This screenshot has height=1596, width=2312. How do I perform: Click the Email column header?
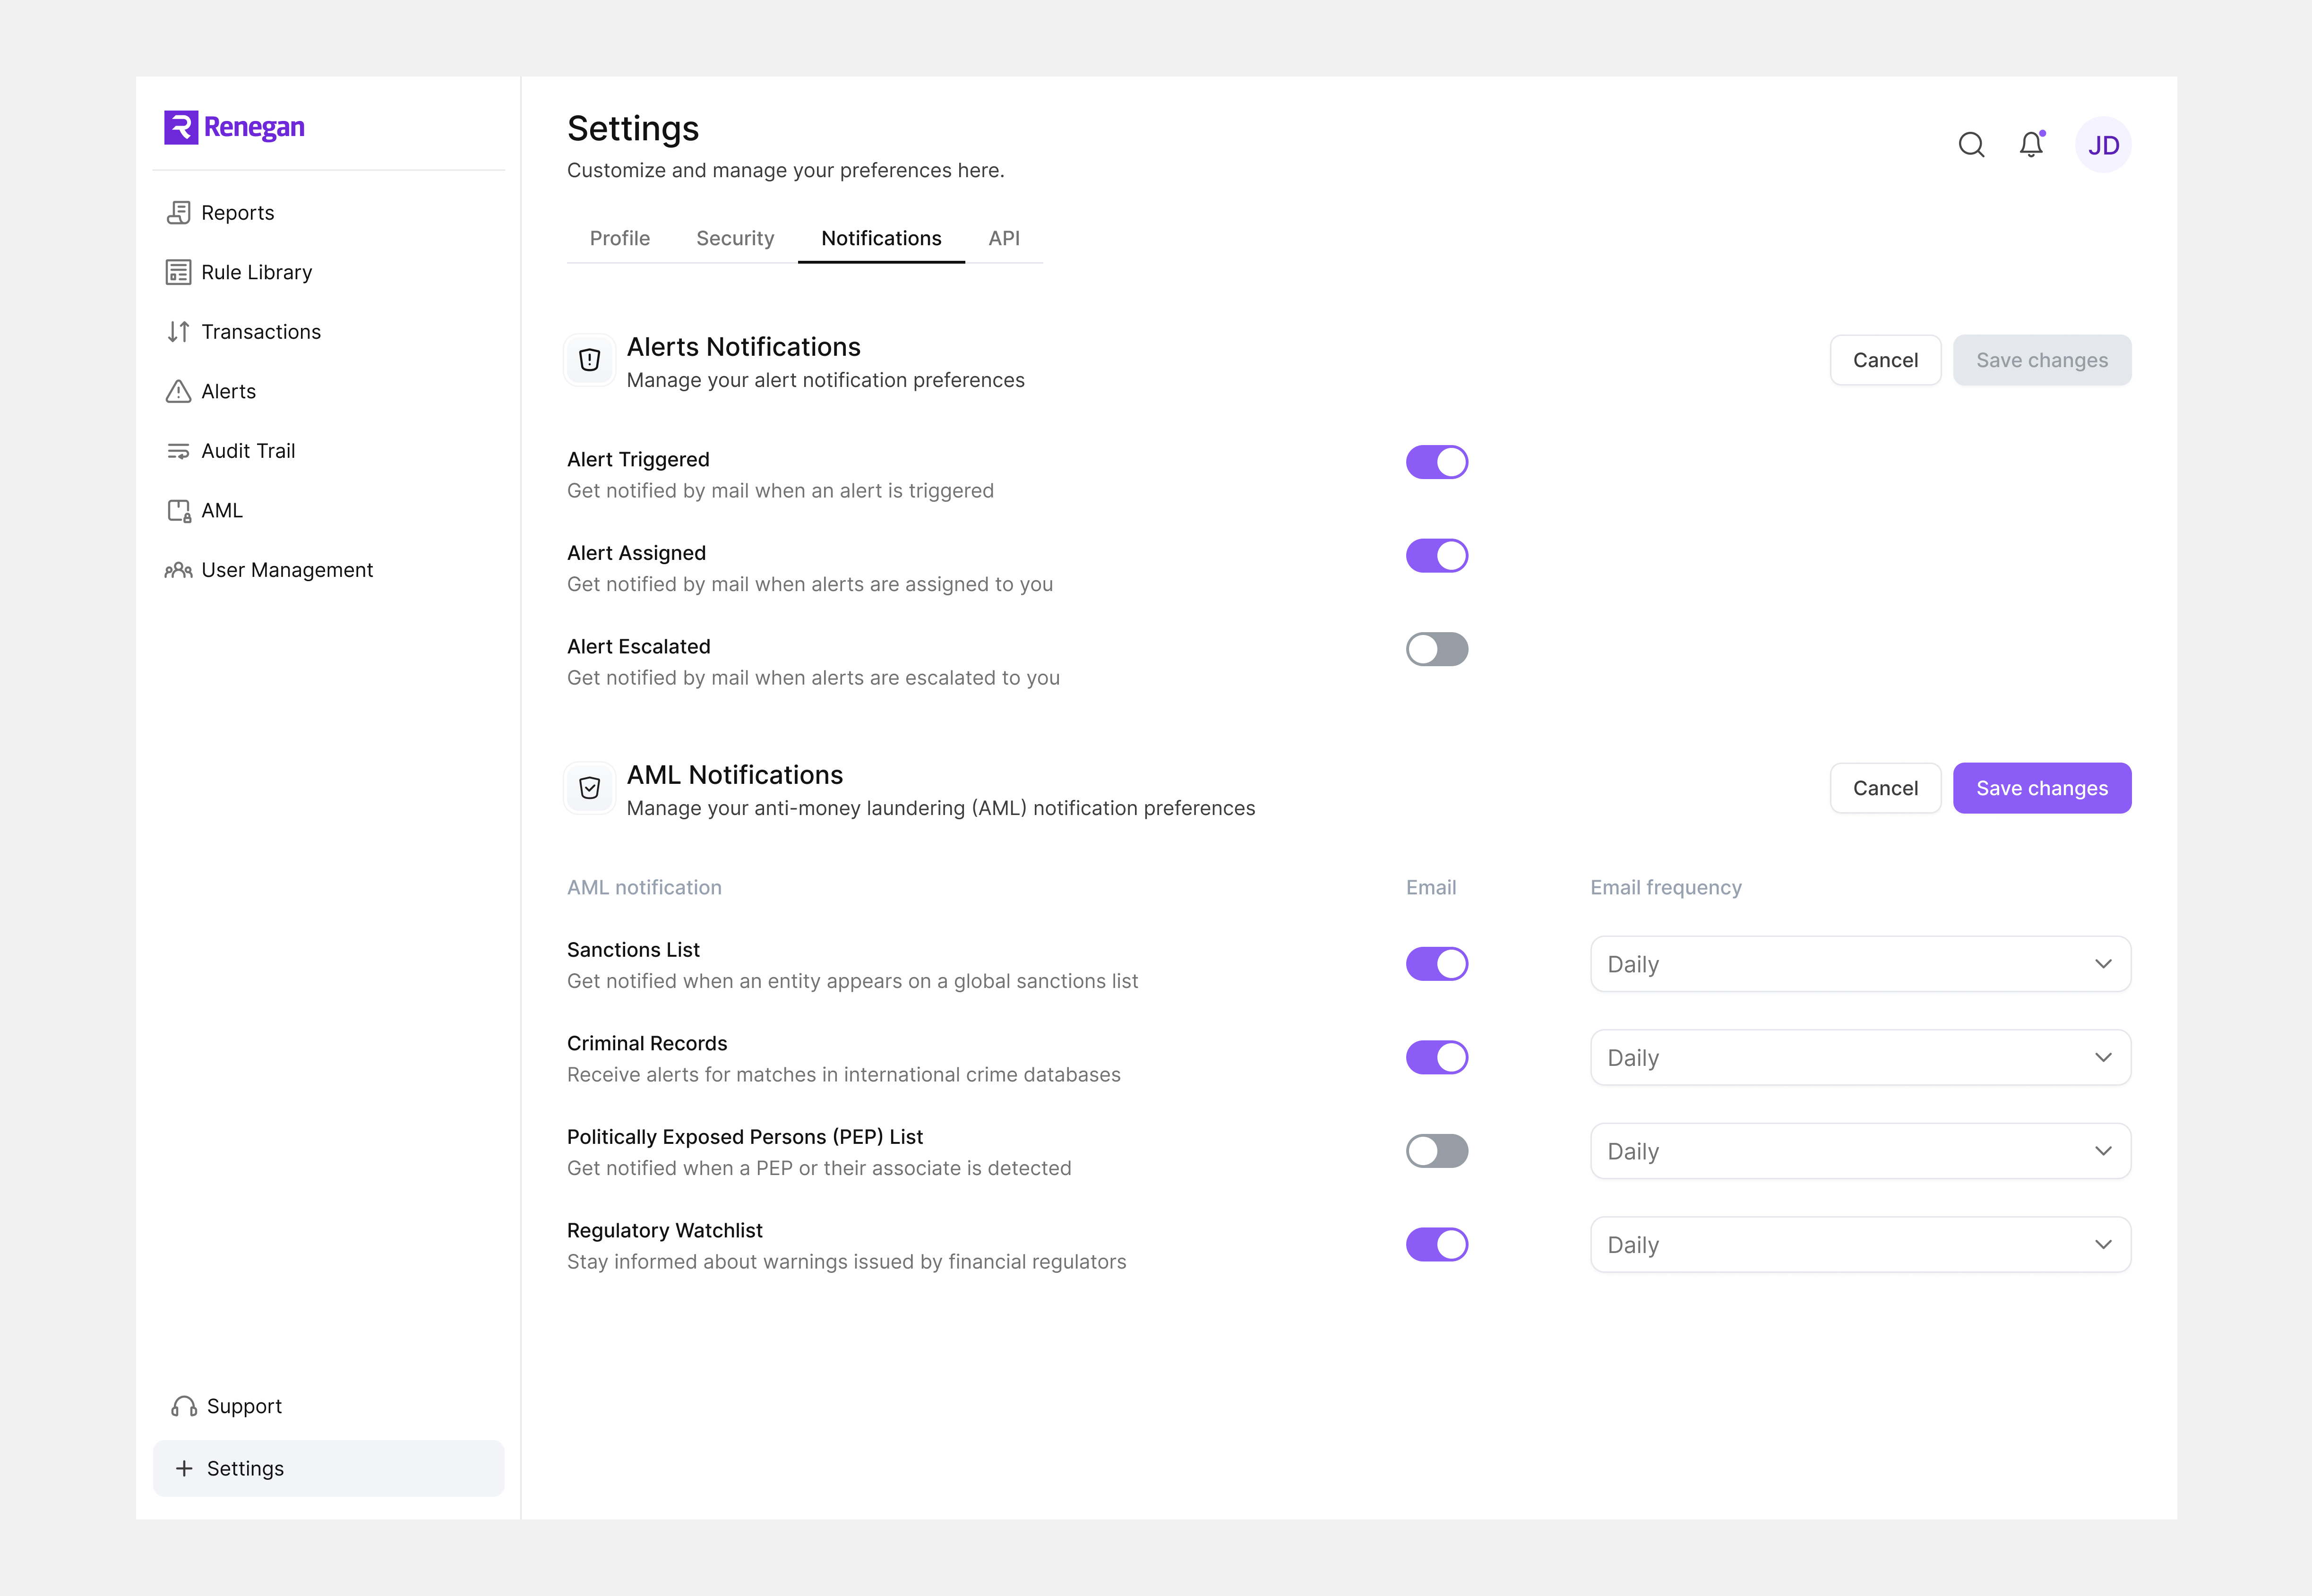1431,888
